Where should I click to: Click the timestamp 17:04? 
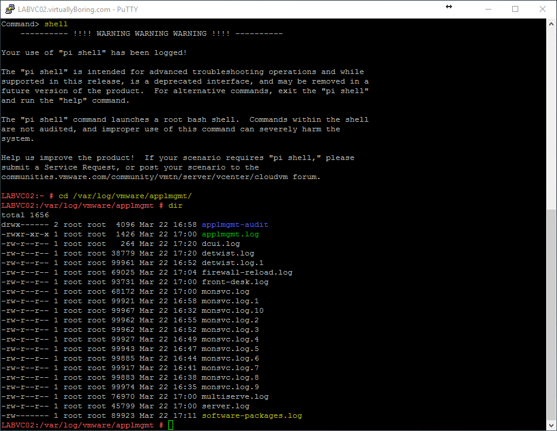[185, 273]
